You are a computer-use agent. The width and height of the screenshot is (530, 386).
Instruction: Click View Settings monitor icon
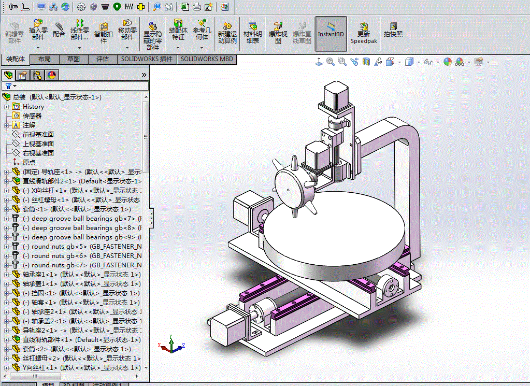click(479, 62)
